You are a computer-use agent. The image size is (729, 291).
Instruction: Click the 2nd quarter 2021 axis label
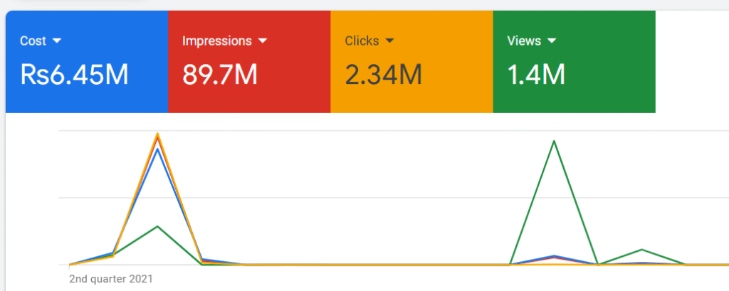(110, 279)
